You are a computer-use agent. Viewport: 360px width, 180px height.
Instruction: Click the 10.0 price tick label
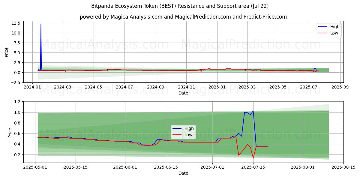pyautogui.click(x=16, y=33)
